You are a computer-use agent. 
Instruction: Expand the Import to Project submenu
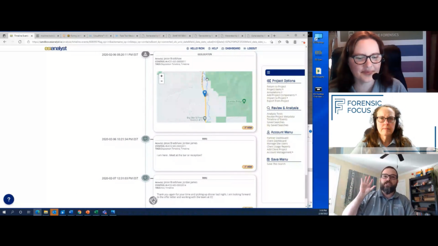[277, 98]
